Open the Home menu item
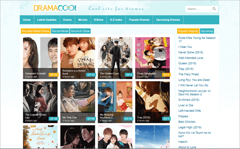 click(27, 20)
